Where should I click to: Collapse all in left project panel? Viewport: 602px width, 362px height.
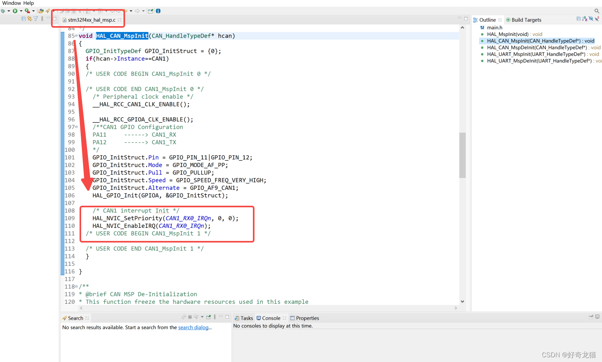coord(24,19)
